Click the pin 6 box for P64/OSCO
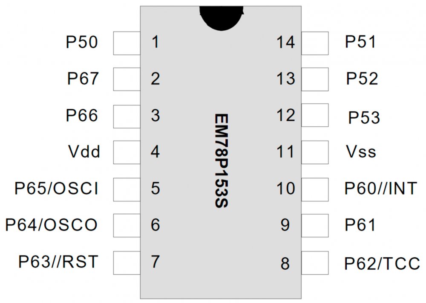426x303 pixels. point(127,225)
